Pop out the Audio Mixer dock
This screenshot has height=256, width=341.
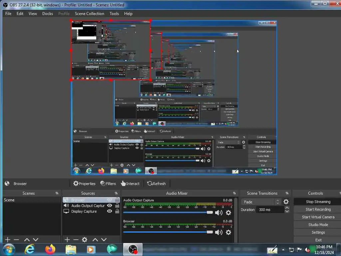pos(234,193)
